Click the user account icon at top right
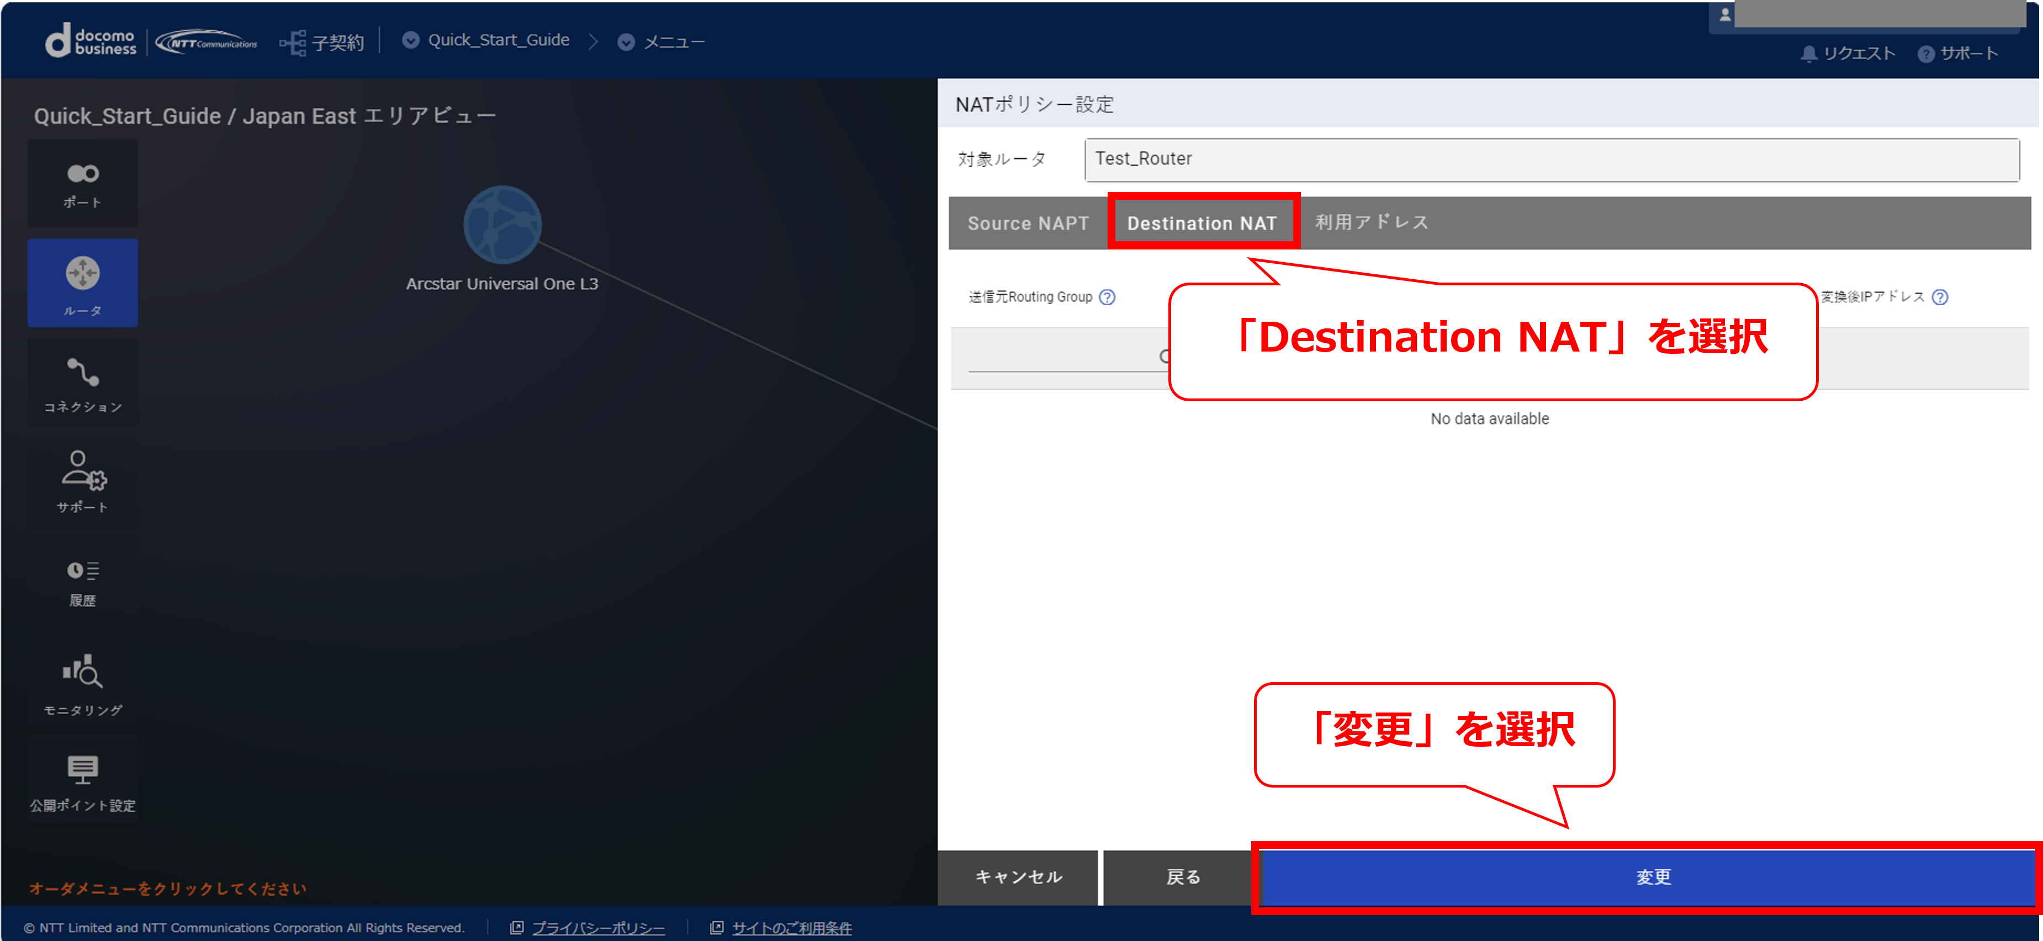This screenshot has height=941, width=2043. coord(1724,15)
